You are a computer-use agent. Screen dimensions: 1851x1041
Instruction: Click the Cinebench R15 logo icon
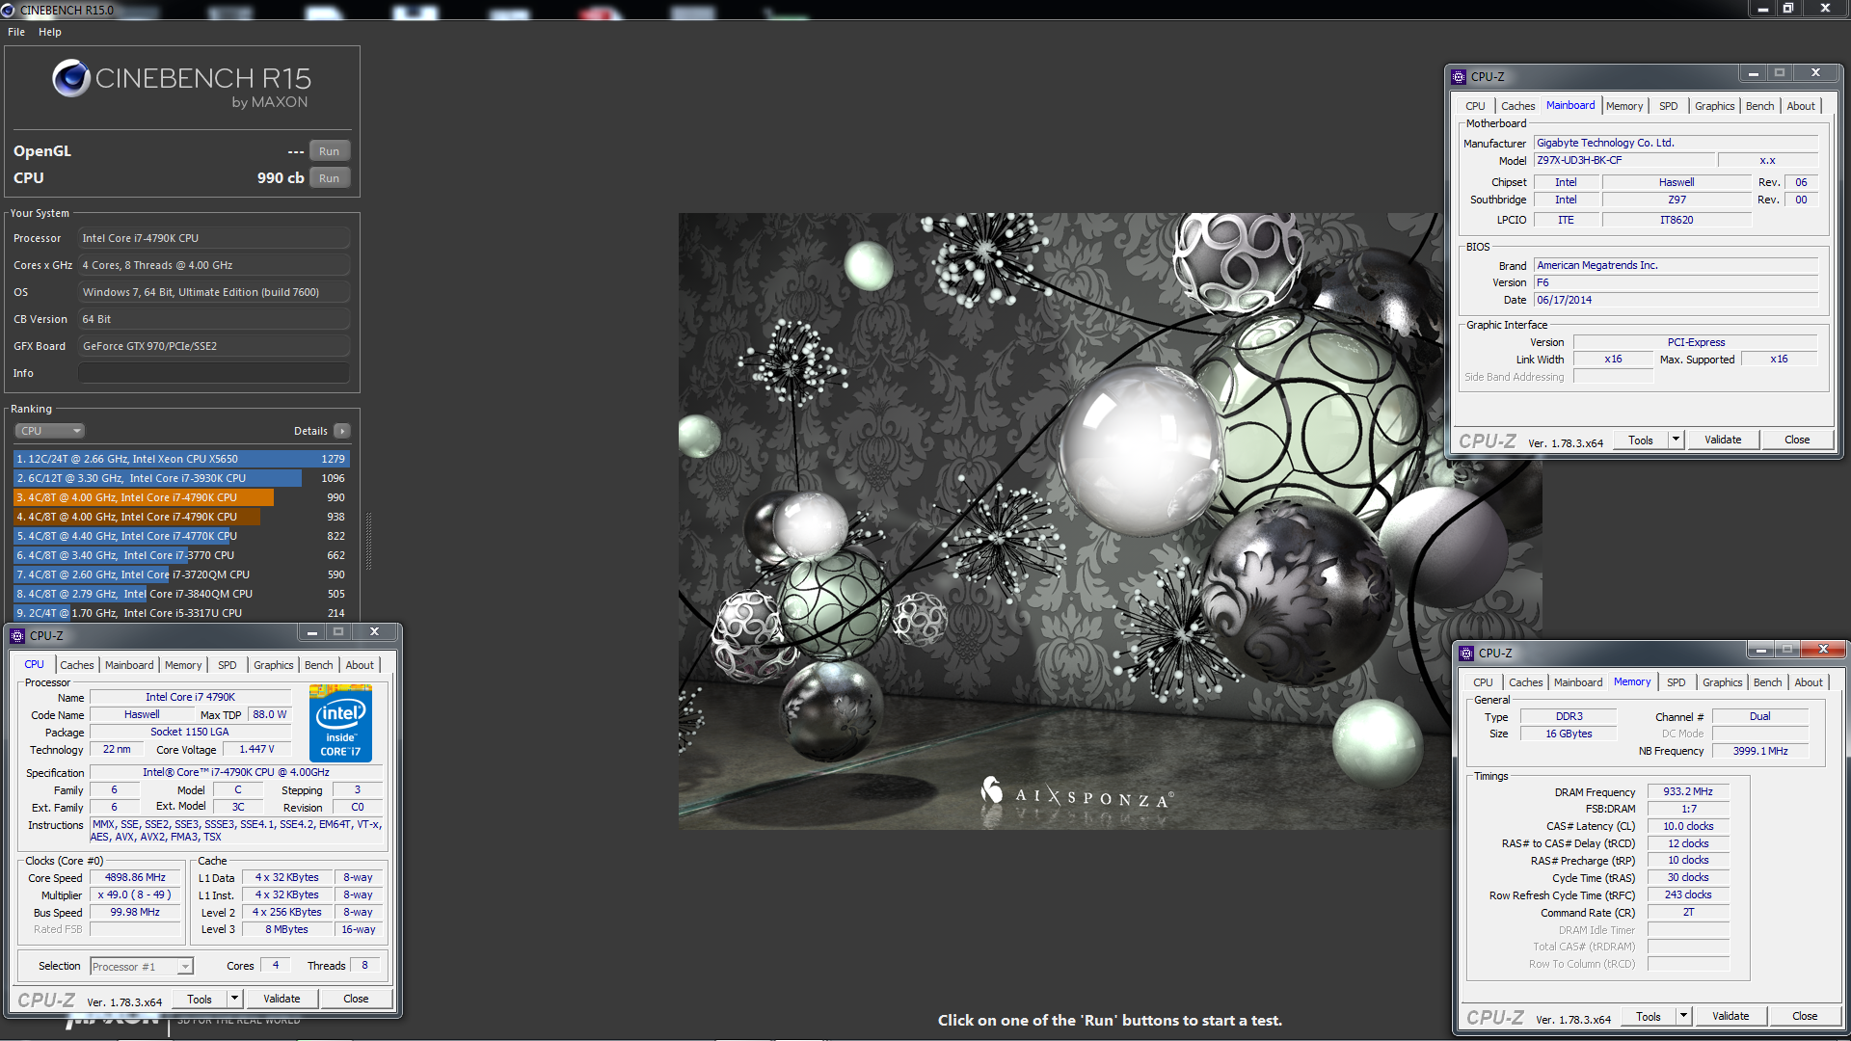71,78
